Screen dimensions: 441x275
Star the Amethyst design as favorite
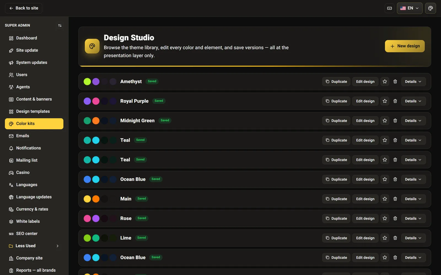click(x=385, y=82)
